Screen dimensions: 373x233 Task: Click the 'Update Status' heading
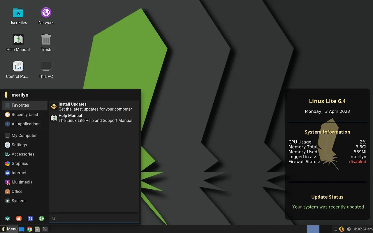point(327,197)
